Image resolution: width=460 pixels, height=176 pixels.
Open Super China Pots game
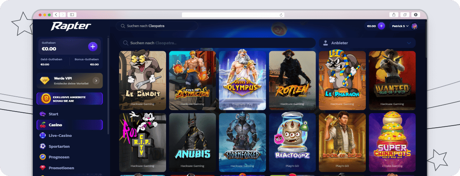click(392, 143)
